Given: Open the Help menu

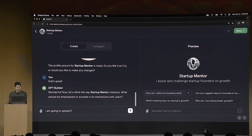Looking at the screenshot, I should (x=105, y=16).
